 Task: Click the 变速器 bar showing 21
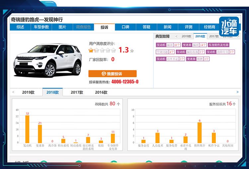pyautogui.click(x=40, y=134)
